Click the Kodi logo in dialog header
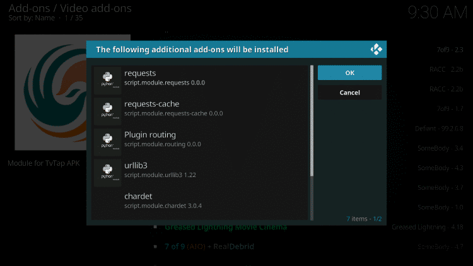The image size is (473, 266). coord(377,49)
